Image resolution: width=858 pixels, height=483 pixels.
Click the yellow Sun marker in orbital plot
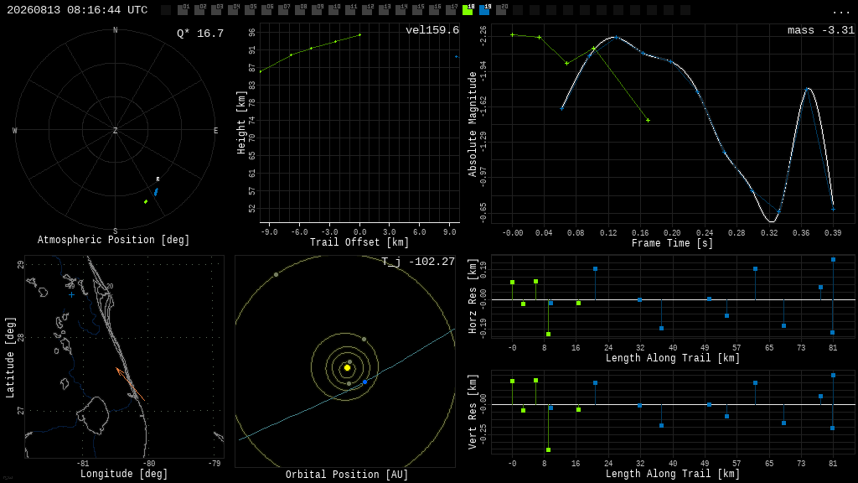[347, 368]
